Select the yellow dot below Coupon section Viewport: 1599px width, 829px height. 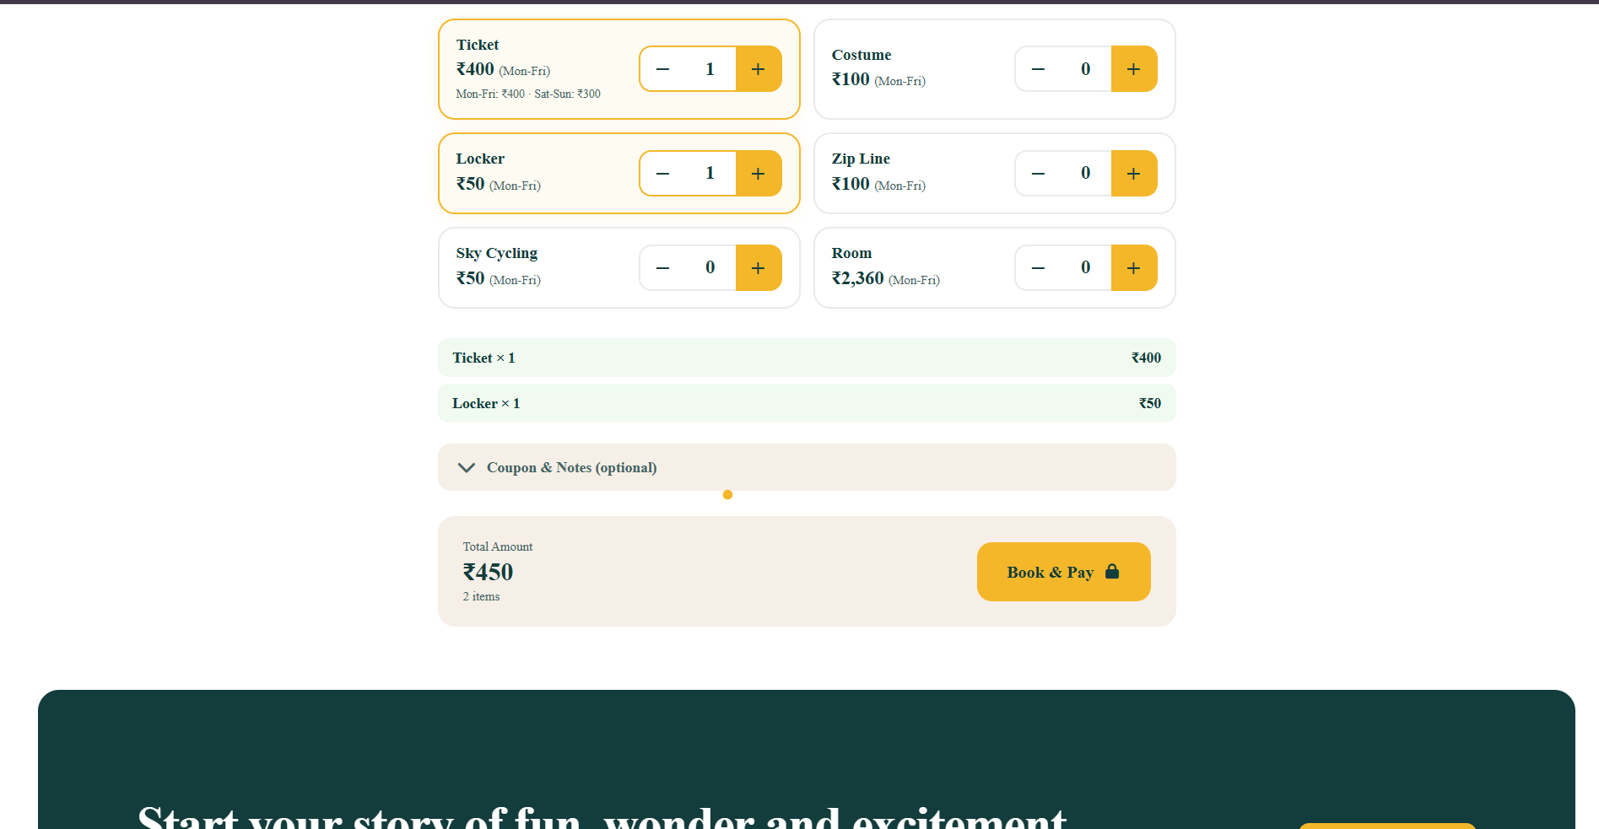click(727, 495)
